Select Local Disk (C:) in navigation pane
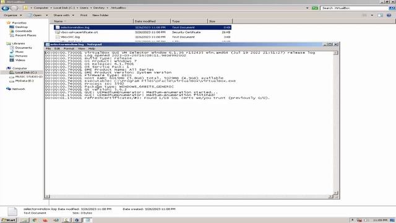 [26, 72]
